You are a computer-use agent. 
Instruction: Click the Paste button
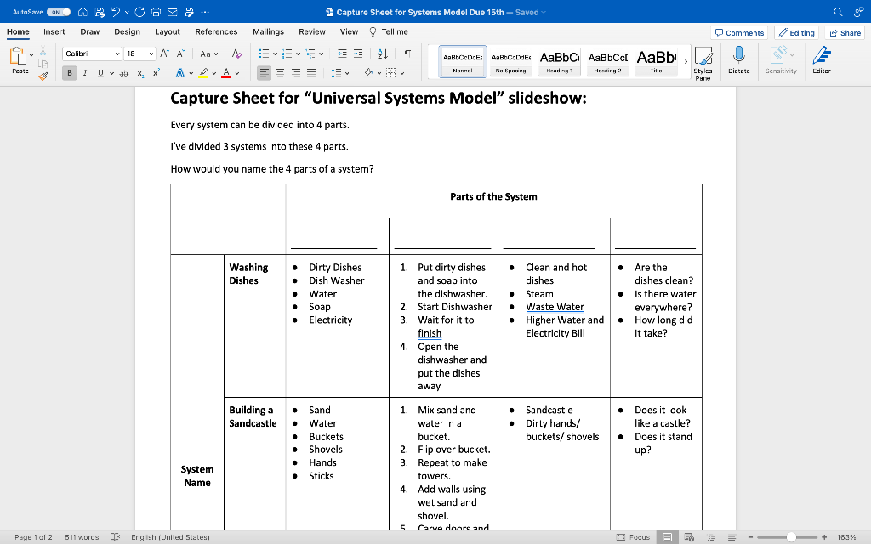point(20,60)
